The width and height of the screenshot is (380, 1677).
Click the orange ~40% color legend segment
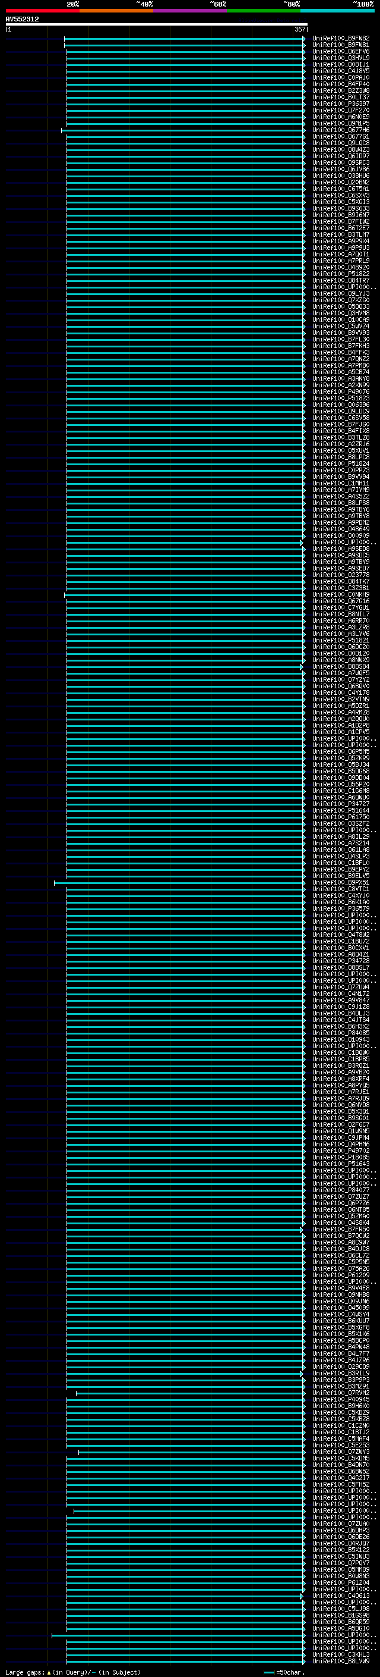[116, 11]
